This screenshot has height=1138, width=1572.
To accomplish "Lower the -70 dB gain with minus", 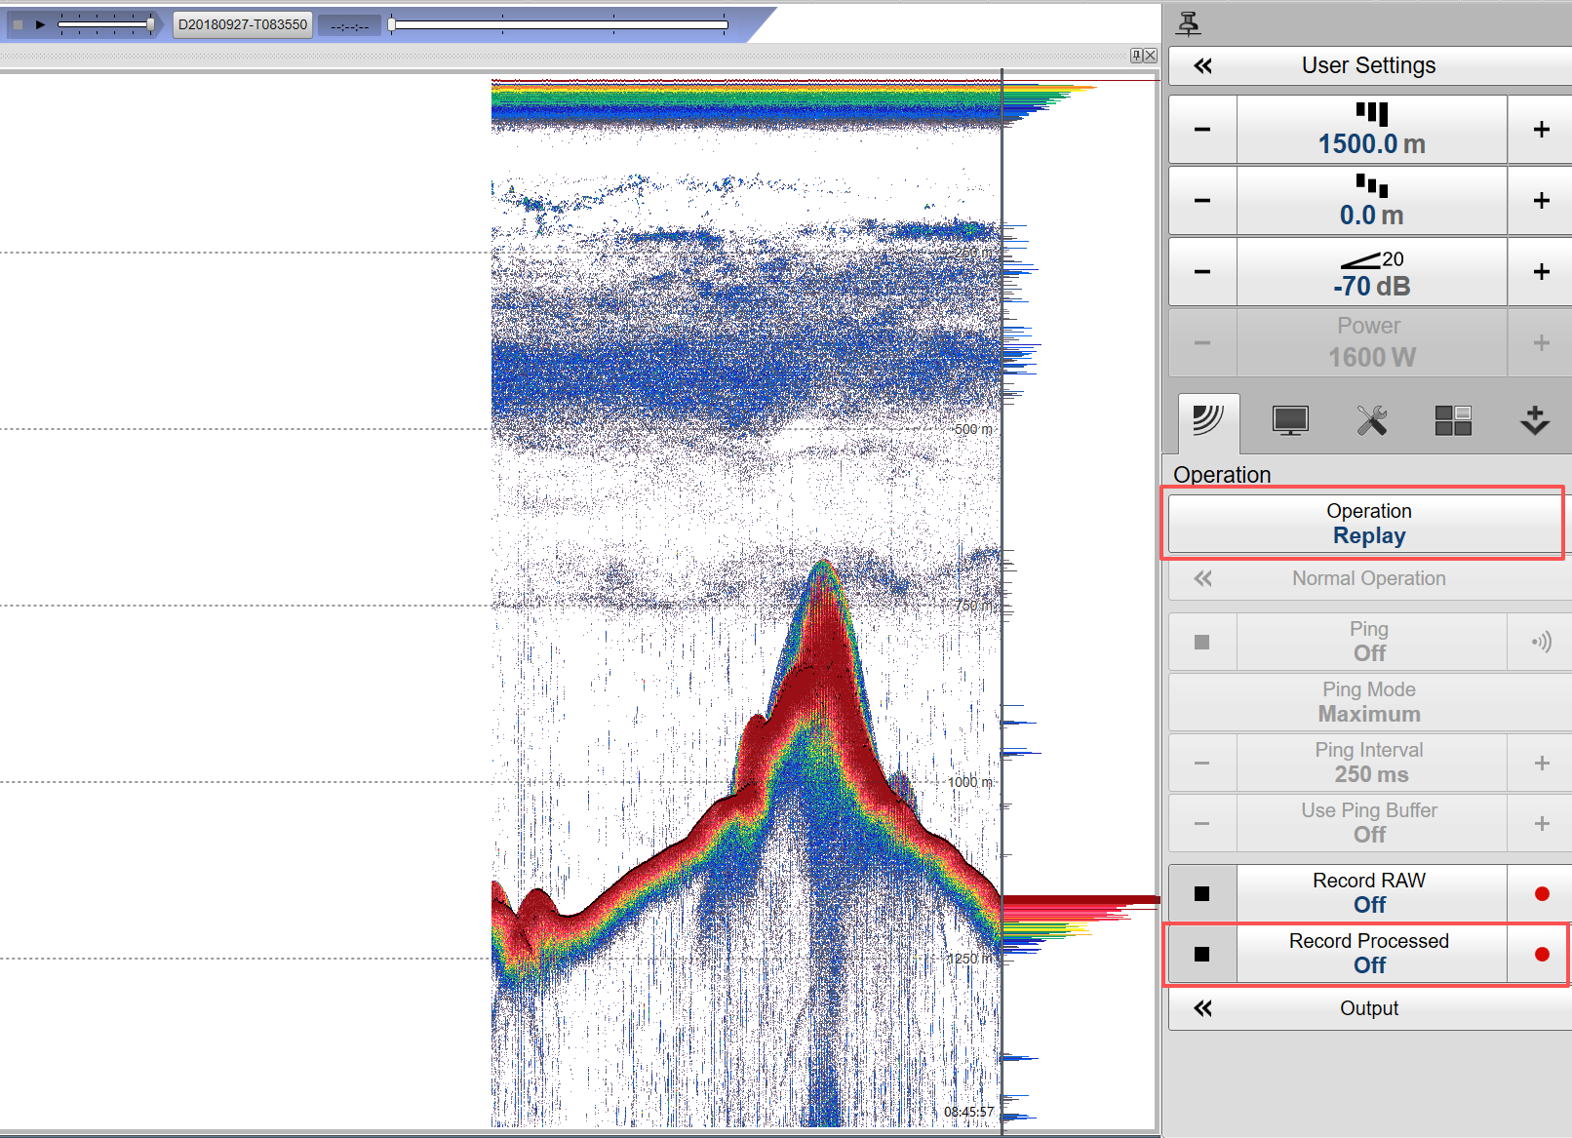I will pos(1202,272).
